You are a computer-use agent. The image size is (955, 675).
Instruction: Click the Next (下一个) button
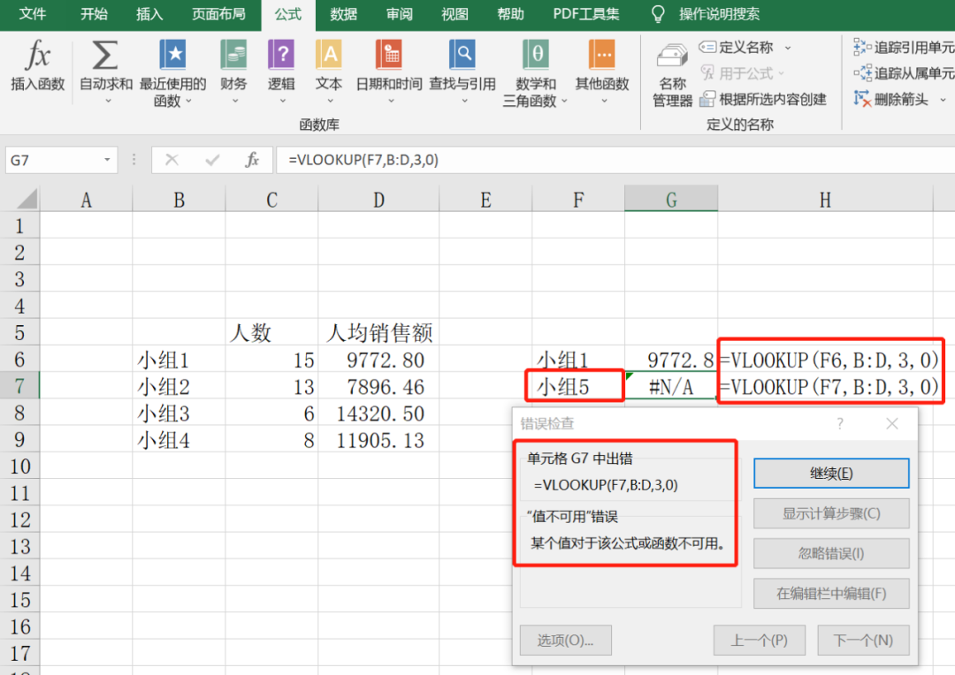click(863, 641)
